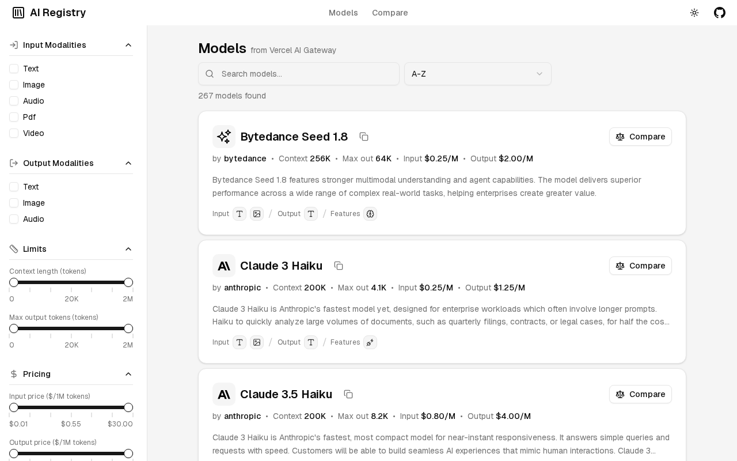
Task: Click the Max output tokens slider's minimum handle
Action: click(x=14, y=328)
